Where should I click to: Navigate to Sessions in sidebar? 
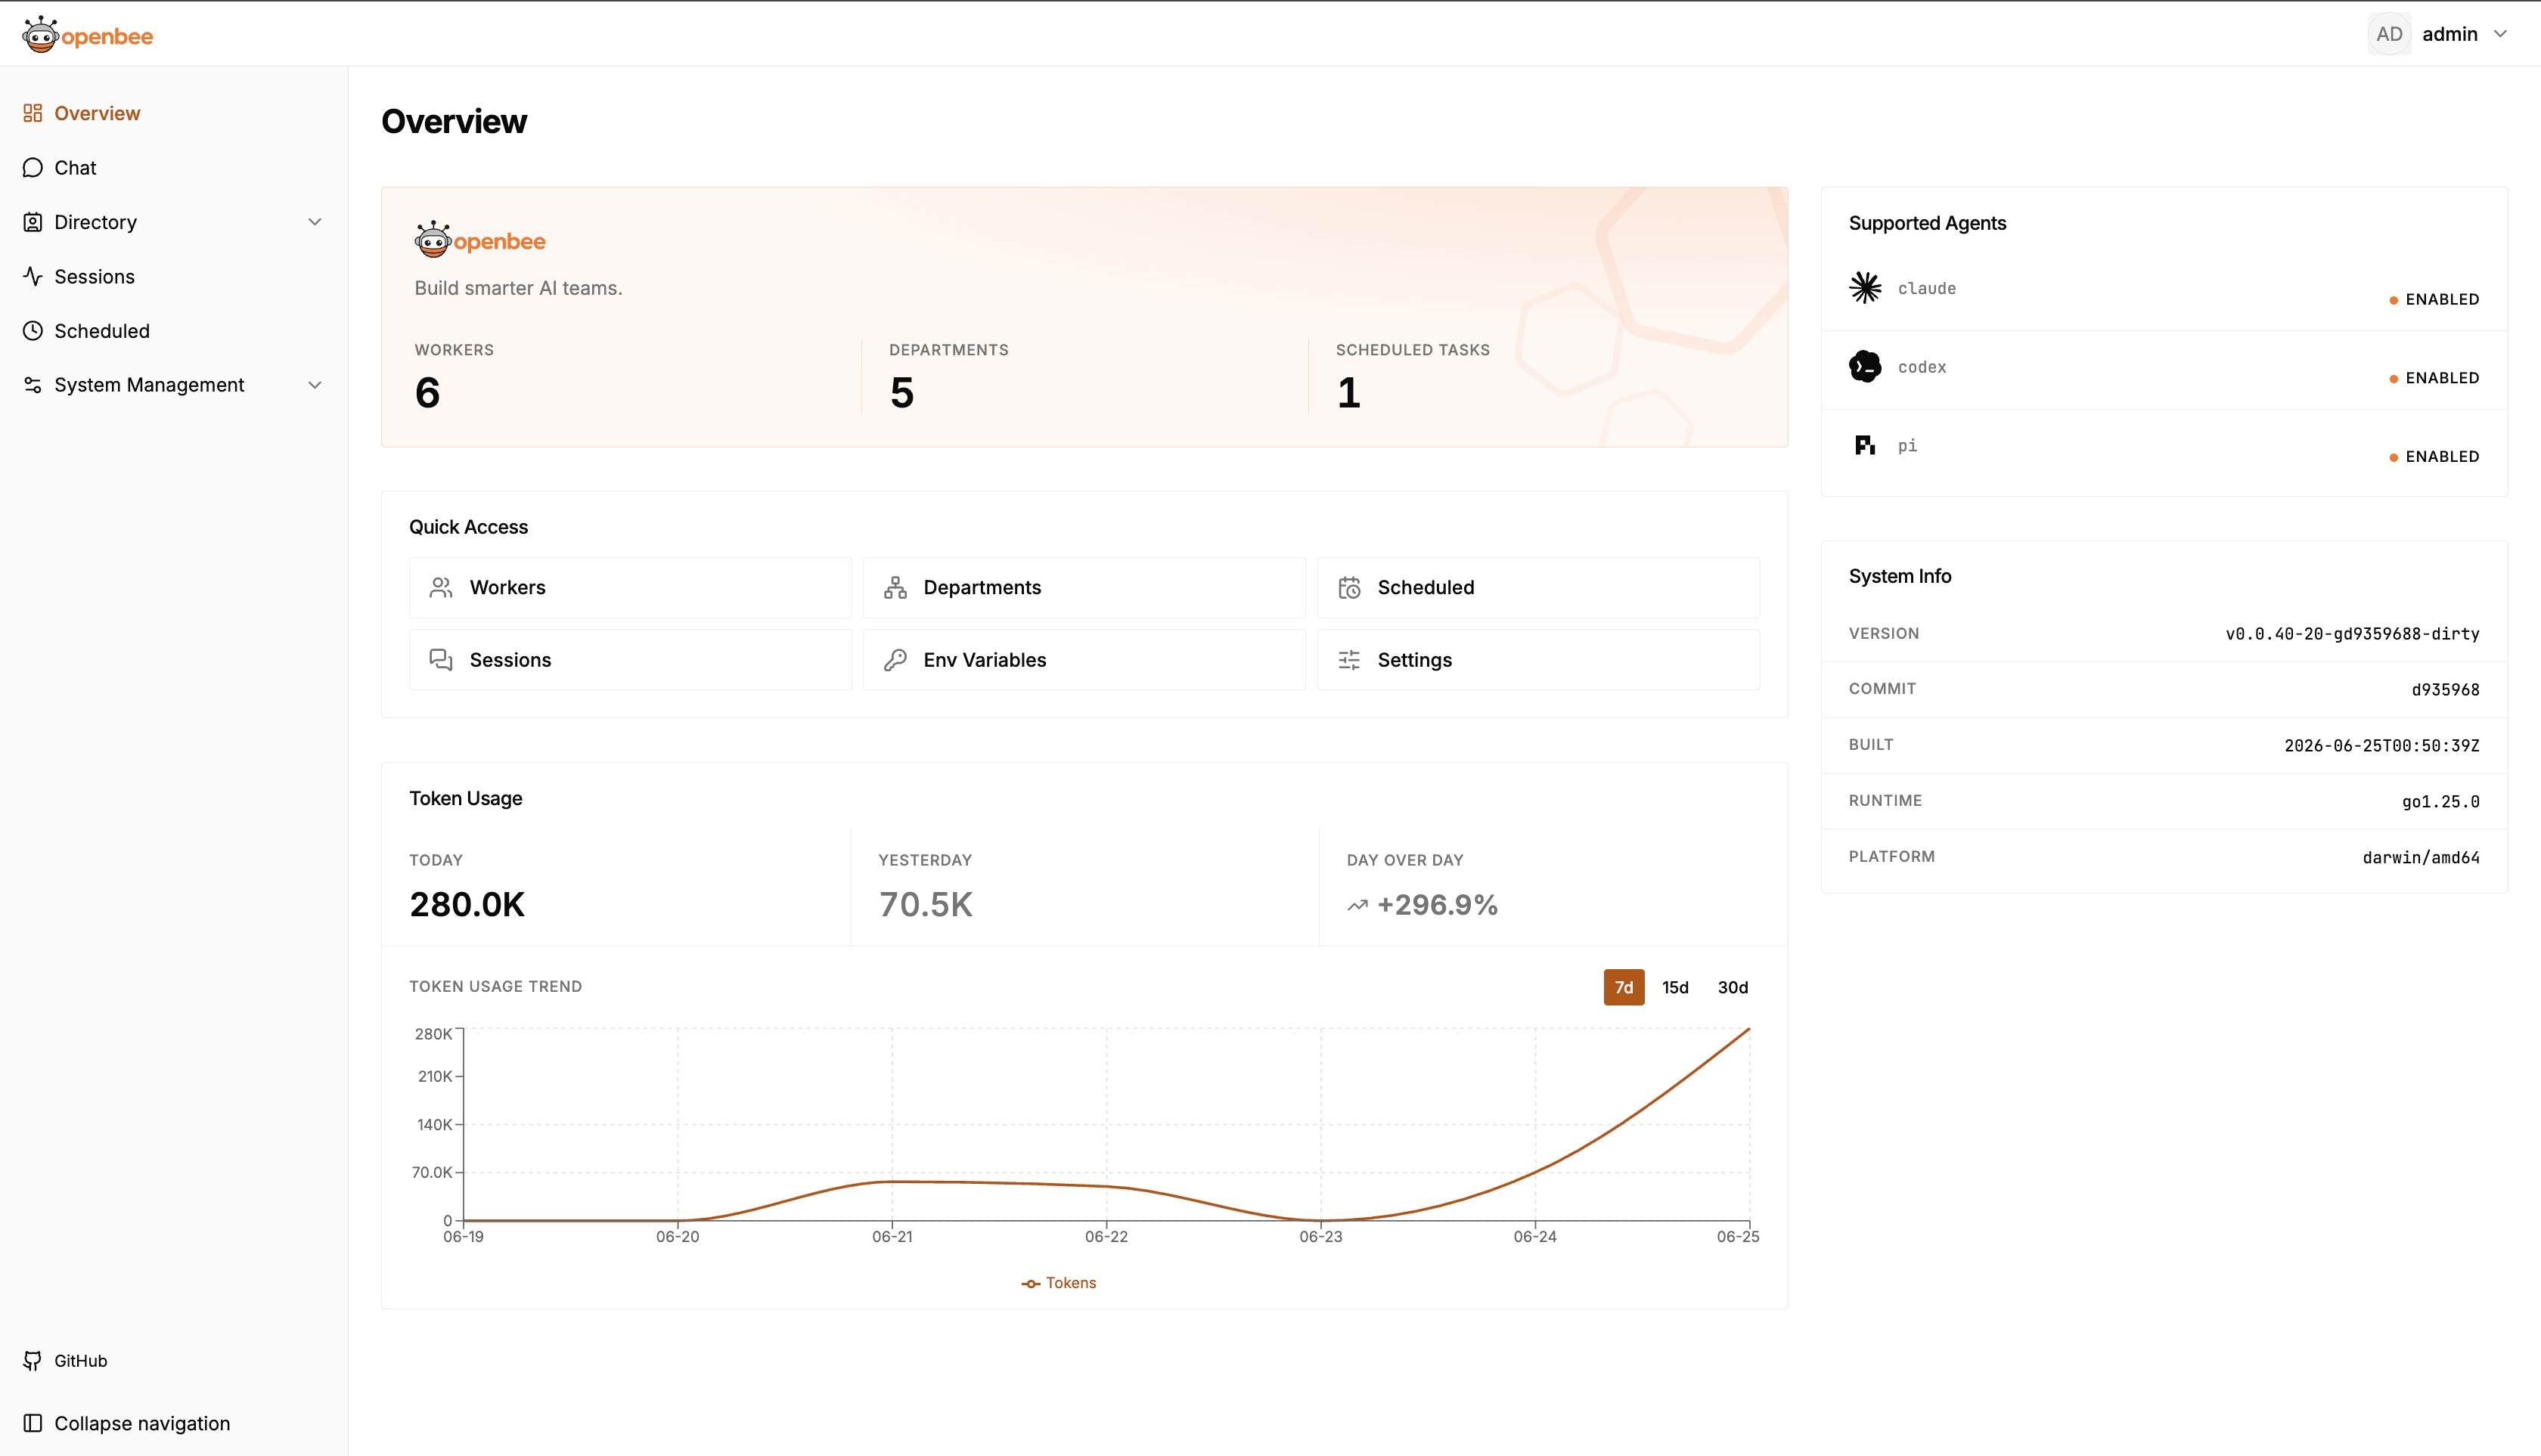tap(174, 276)
